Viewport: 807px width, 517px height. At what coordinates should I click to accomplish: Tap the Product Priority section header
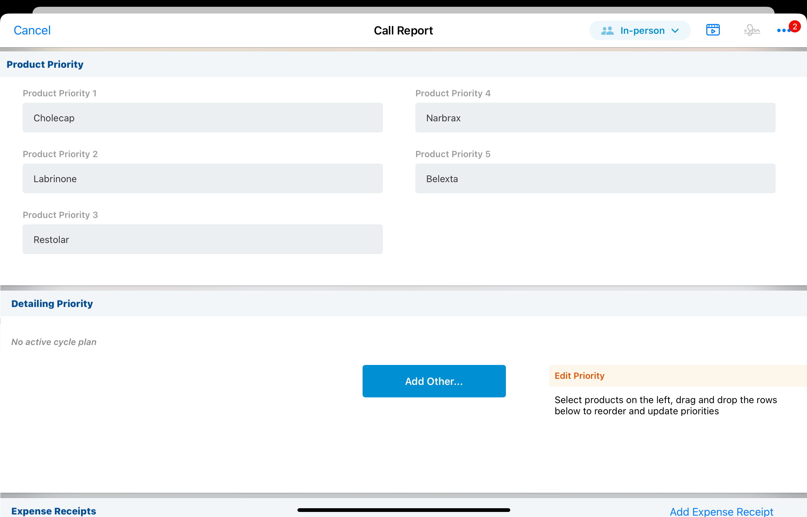pos(45,64)
